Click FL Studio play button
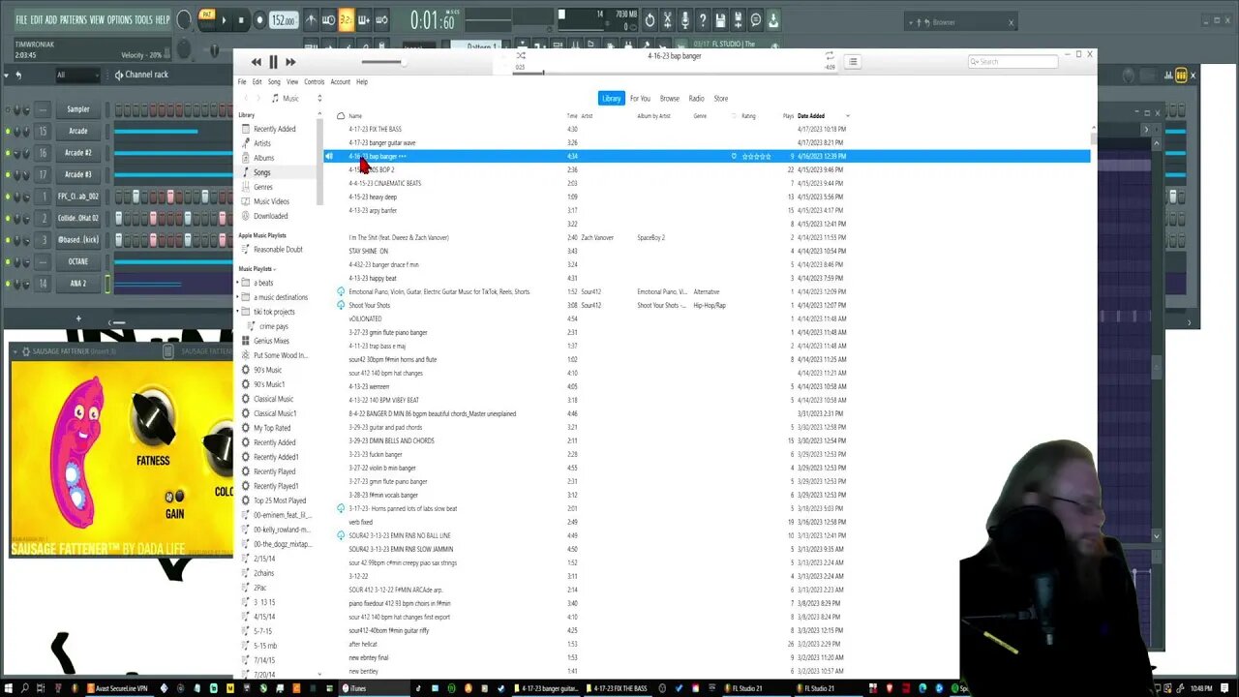 (x=224, y=20)
